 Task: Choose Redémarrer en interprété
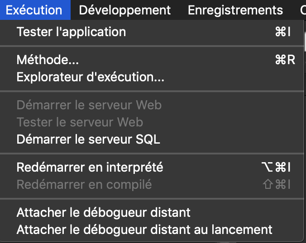tap(90, 167)
